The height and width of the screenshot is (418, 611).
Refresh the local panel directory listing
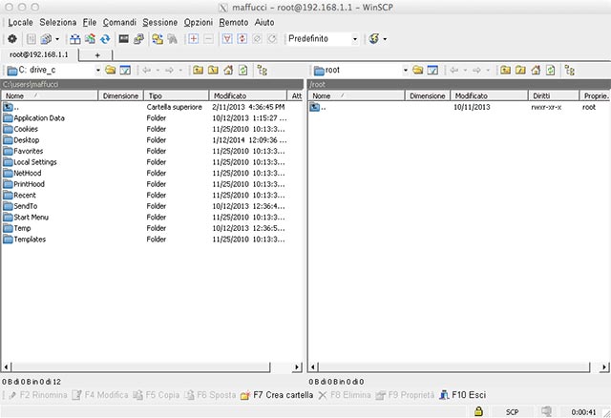click(244, 70)
